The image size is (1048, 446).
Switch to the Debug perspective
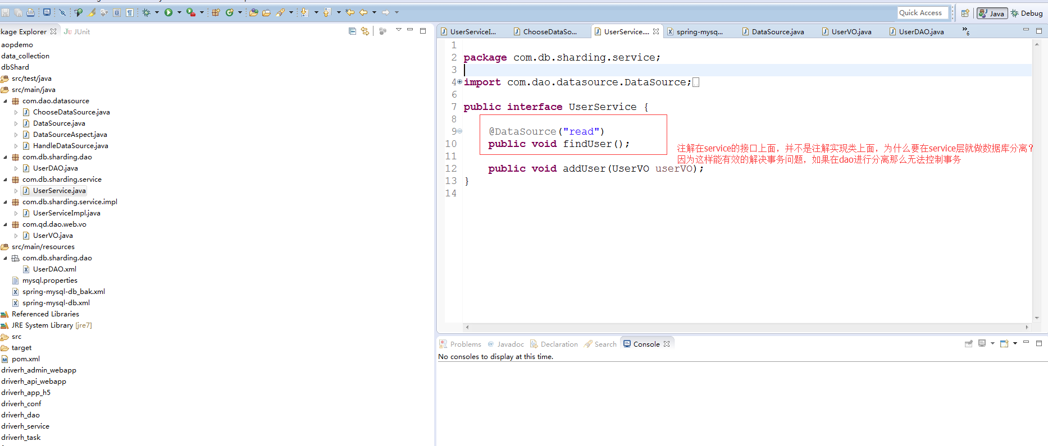[x=1027, y=13]
